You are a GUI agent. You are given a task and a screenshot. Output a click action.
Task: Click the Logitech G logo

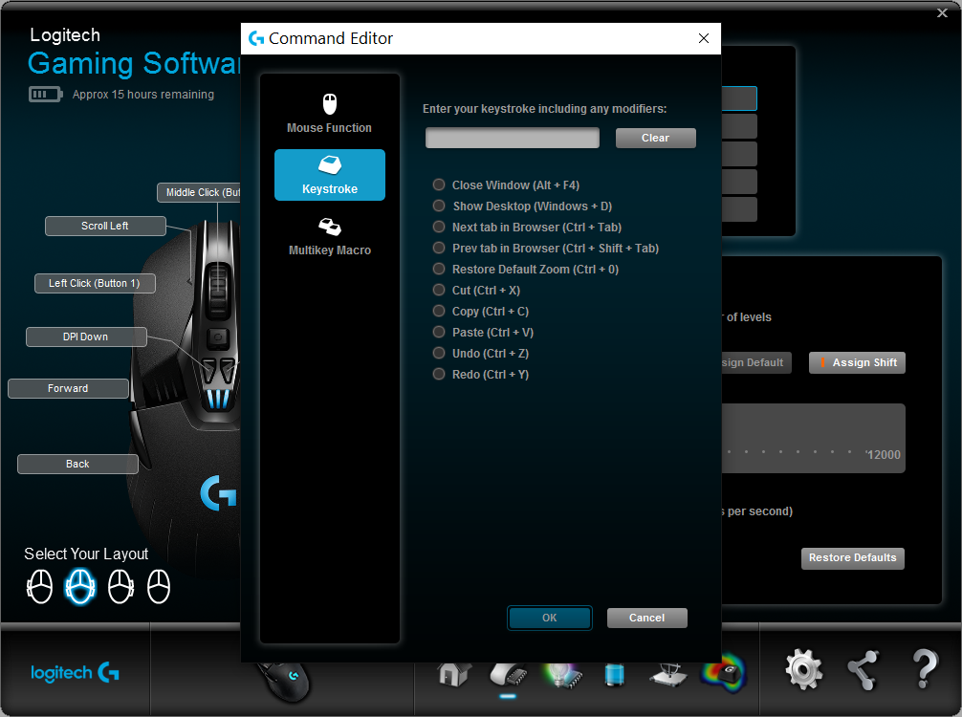[x=75, y=673]
